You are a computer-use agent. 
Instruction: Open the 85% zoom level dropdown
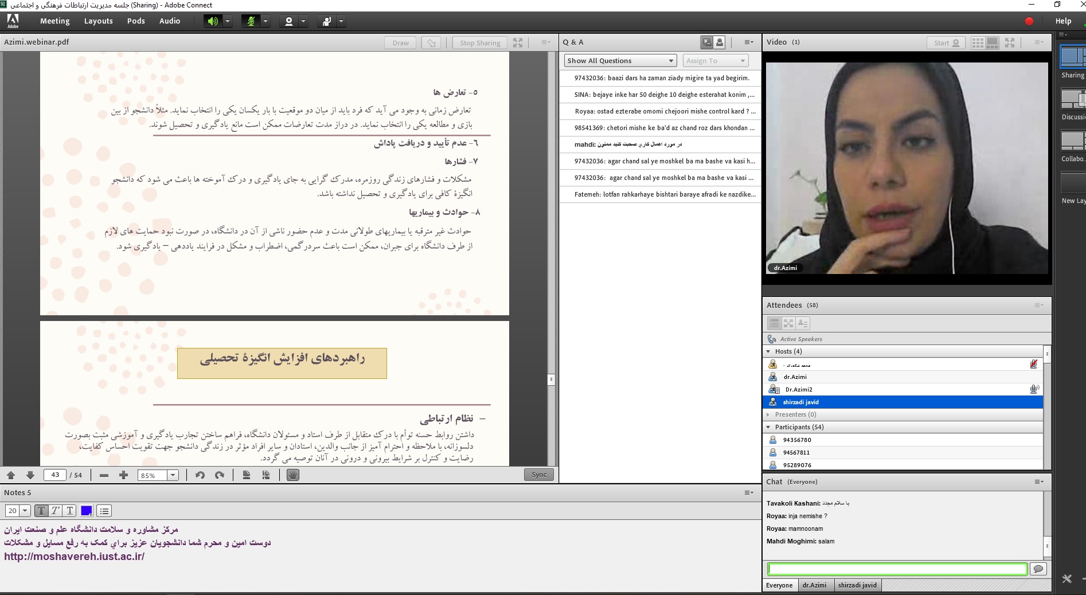173,475
